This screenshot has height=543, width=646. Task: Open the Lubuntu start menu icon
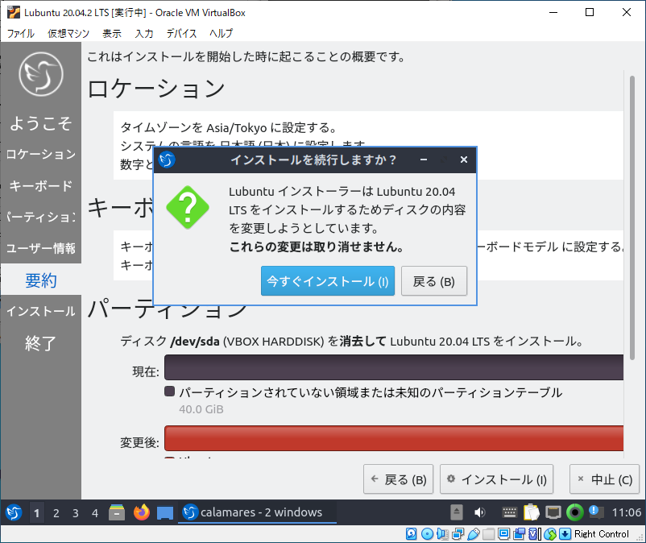click(x=14, y=512)
